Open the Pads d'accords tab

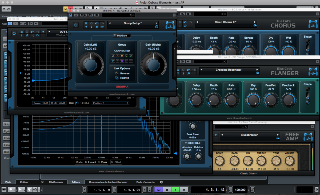[x=145, y=182]
